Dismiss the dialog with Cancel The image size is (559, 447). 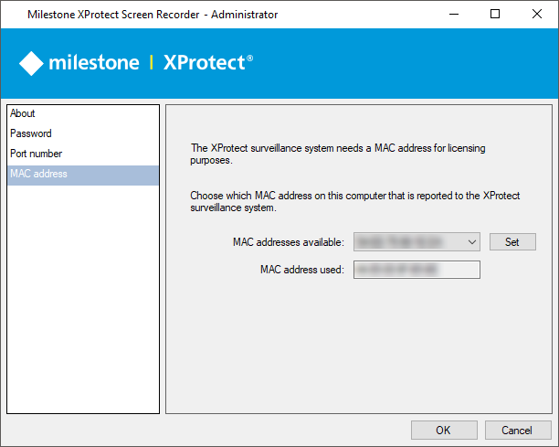point(518,430)
